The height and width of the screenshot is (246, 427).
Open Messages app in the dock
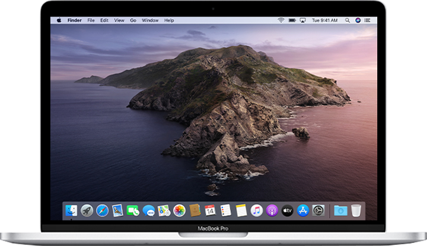pos(149,211)
